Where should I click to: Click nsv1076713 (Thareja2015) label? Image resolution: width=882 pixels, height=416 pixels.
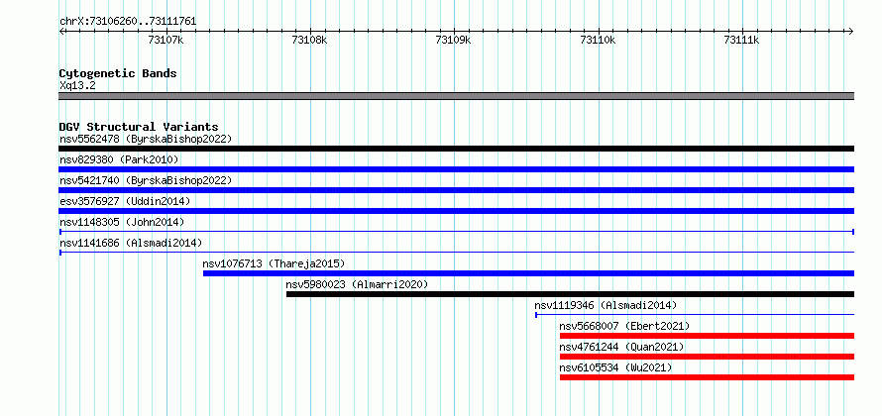(274, 263)
